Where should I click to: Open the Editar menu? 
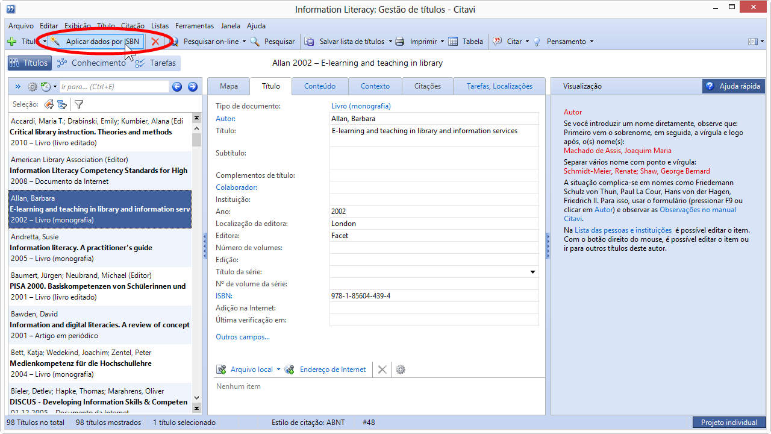click(49, 26)
